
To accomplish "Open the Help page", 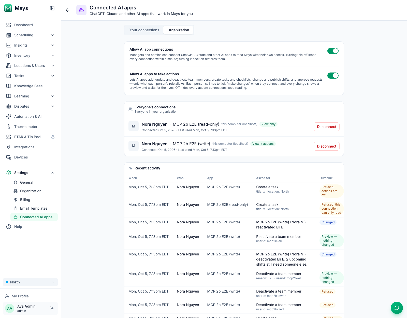I will [x=31, y=227].
